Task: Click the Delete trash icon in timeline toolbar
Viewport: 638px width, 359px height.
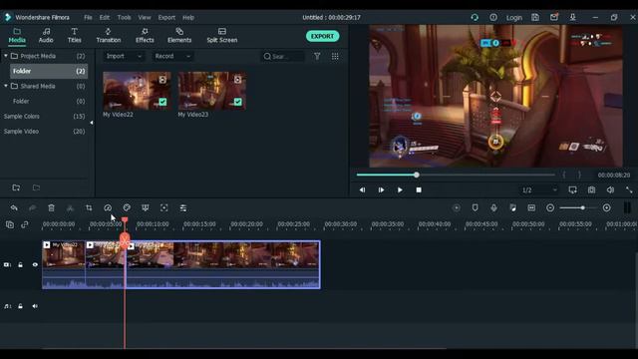Action: coord(51,208)
